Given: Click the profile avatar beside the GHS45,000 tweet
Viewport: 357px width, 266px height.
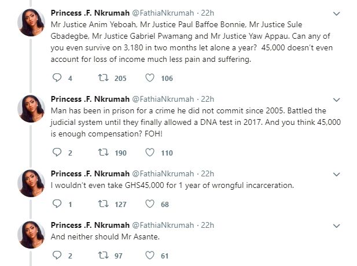Looking at the screenshot, I should 32,184.
